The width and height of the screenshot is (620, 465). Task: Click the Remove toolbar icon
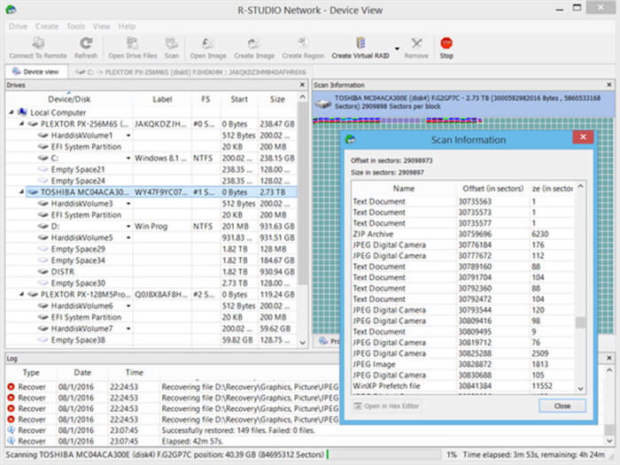coord(416,48)
